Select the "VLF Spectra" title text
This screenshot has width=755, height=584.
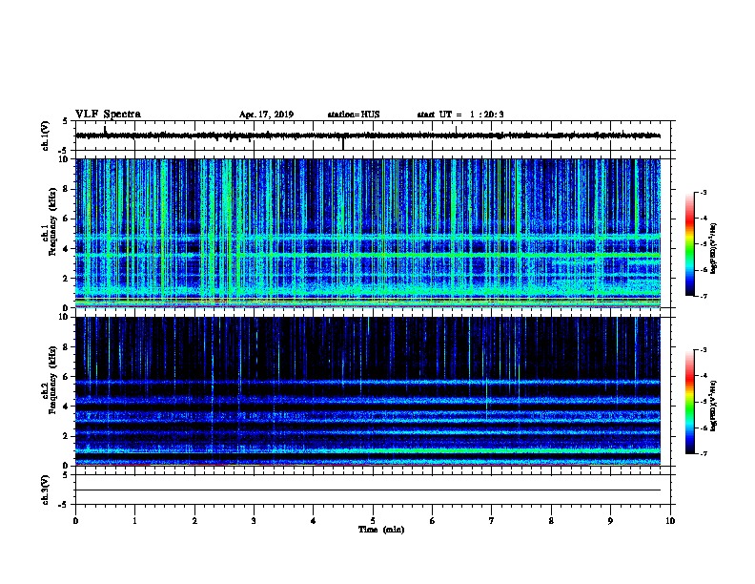tap(108, 115)
